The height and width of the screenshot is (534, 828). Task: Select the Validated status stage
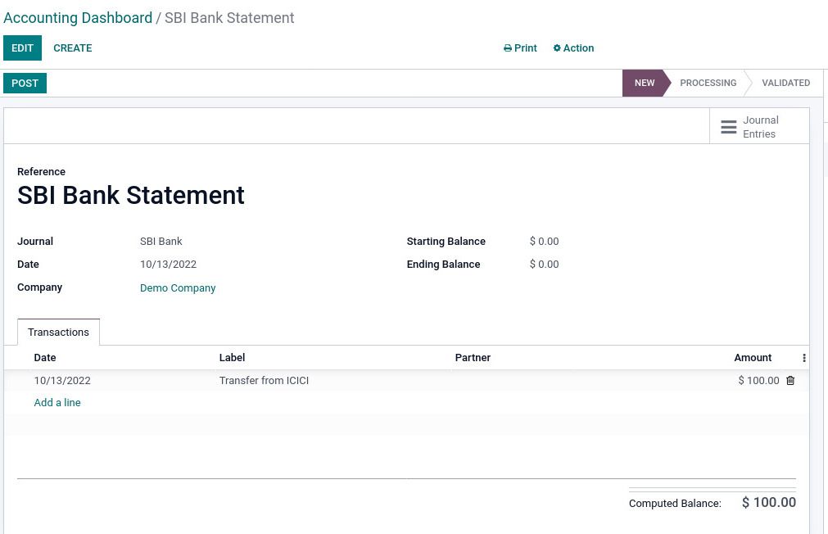(785, 84)
